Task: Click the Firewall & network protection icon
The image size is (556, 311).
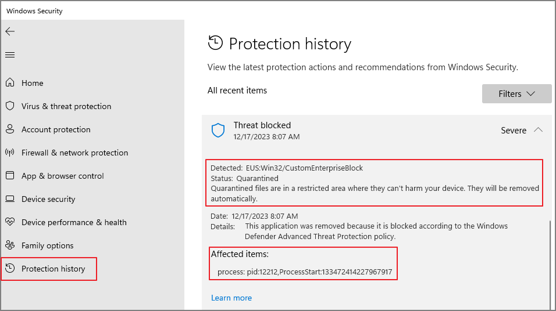Action: click(x=10, y=153)
